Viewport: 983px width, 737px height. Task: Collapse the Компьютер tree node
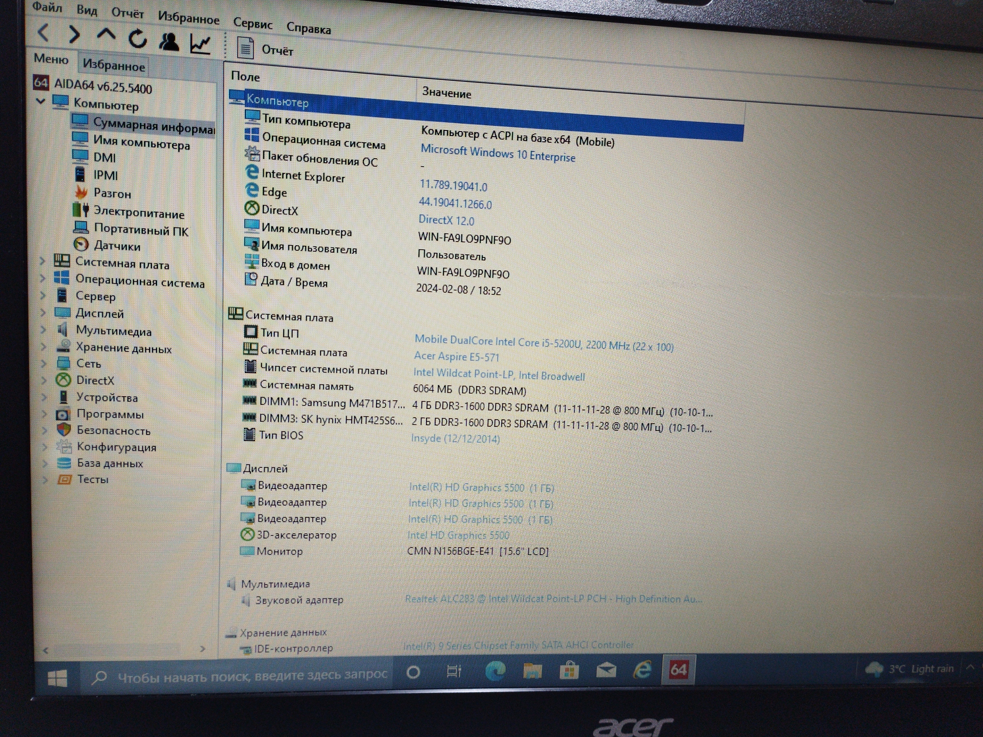(40, 101)
